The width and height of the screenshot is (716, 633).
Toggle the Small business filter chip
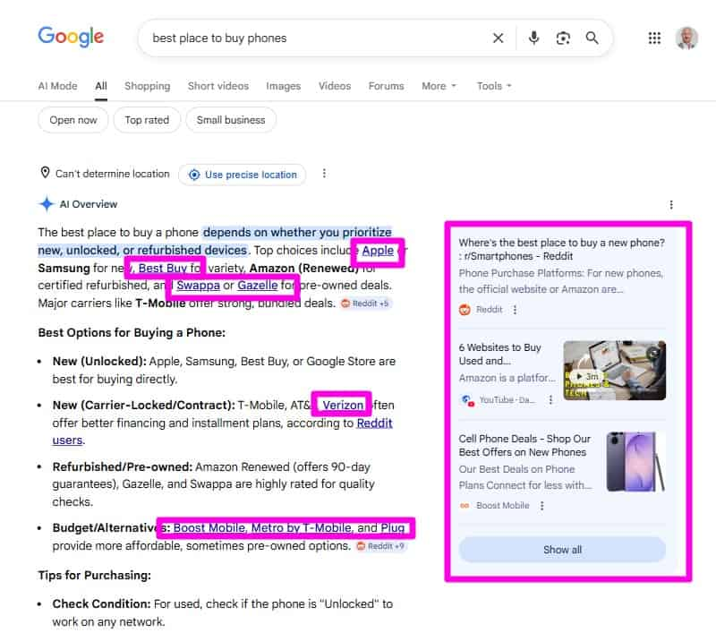click(x=231, y=120)
